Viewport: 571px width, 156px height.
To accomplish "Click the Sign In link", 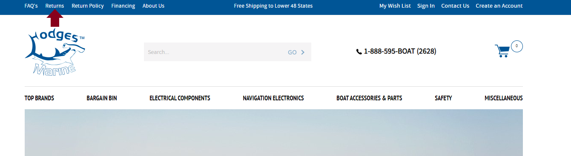I will pyautogui.click(x=426, y=6).
